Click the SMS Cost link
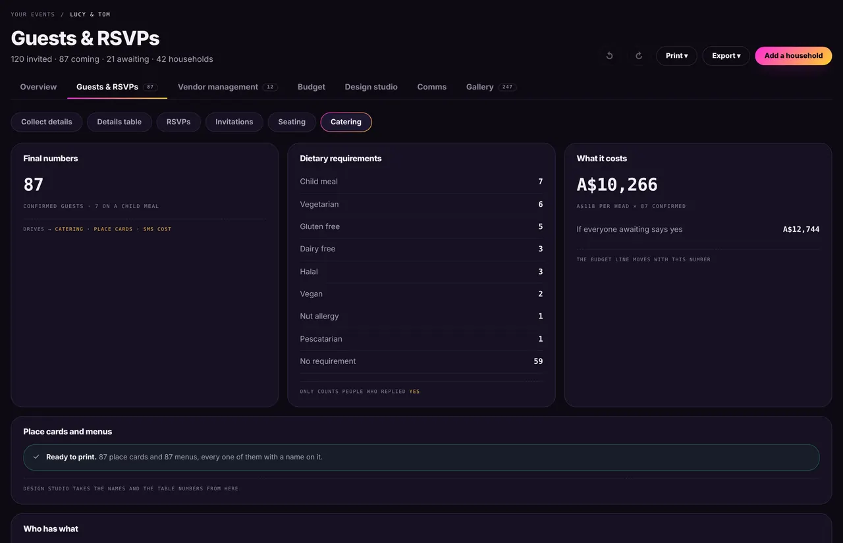 157,229
